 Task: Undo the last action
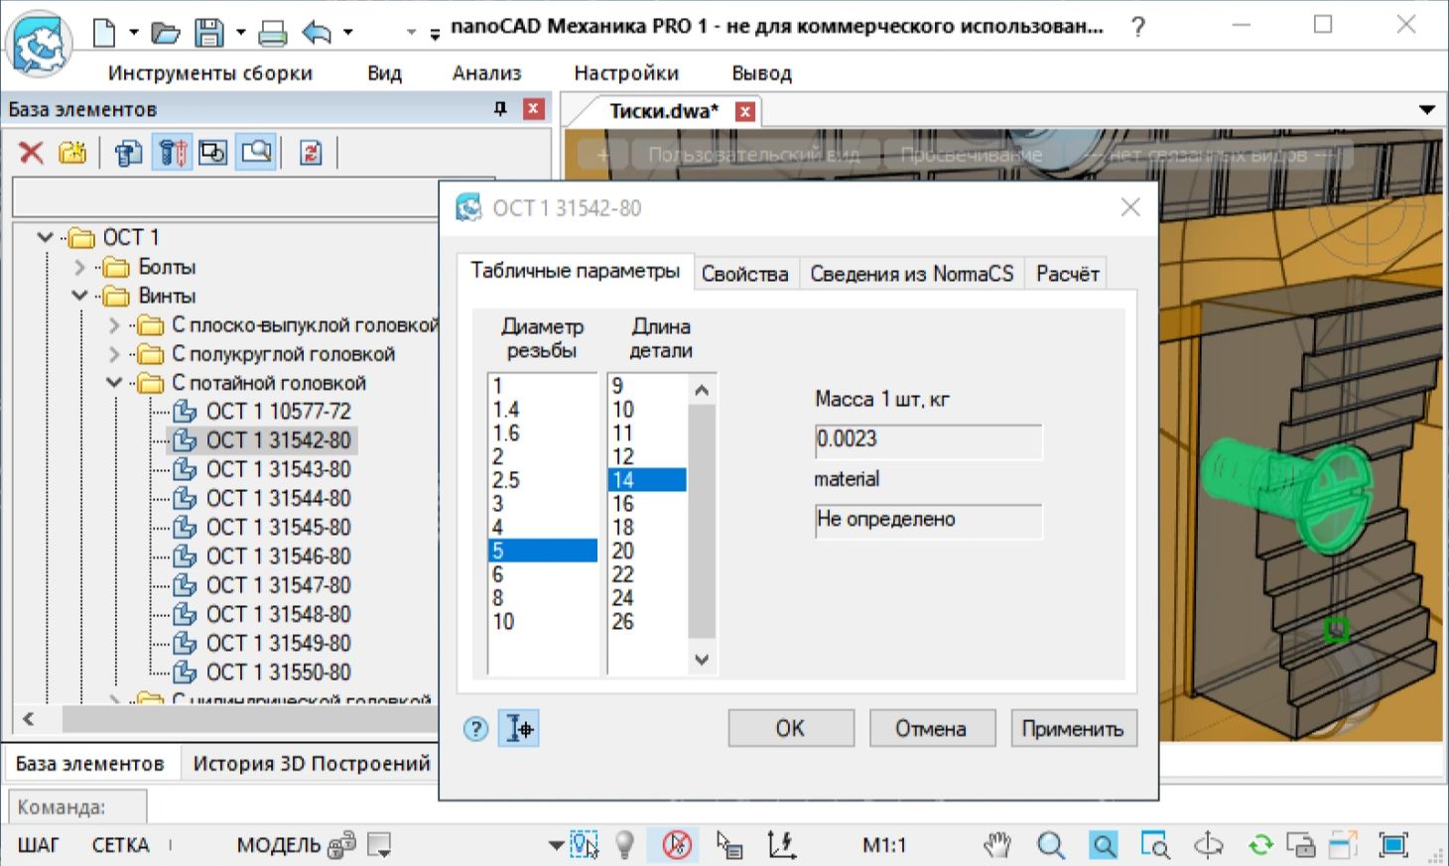[317, 34]
